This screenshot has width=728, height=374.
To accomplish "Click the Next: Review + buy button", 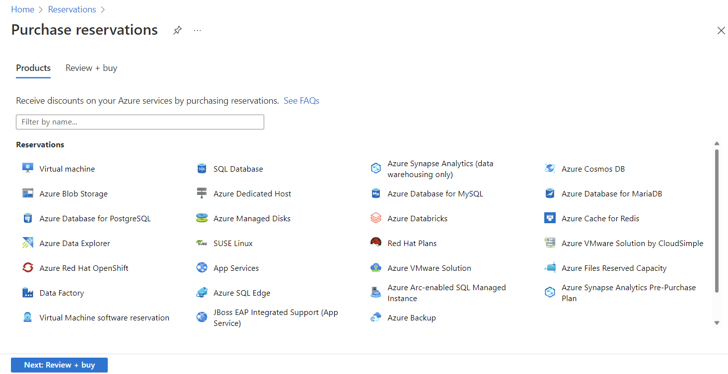I will [x=59, y=365].
